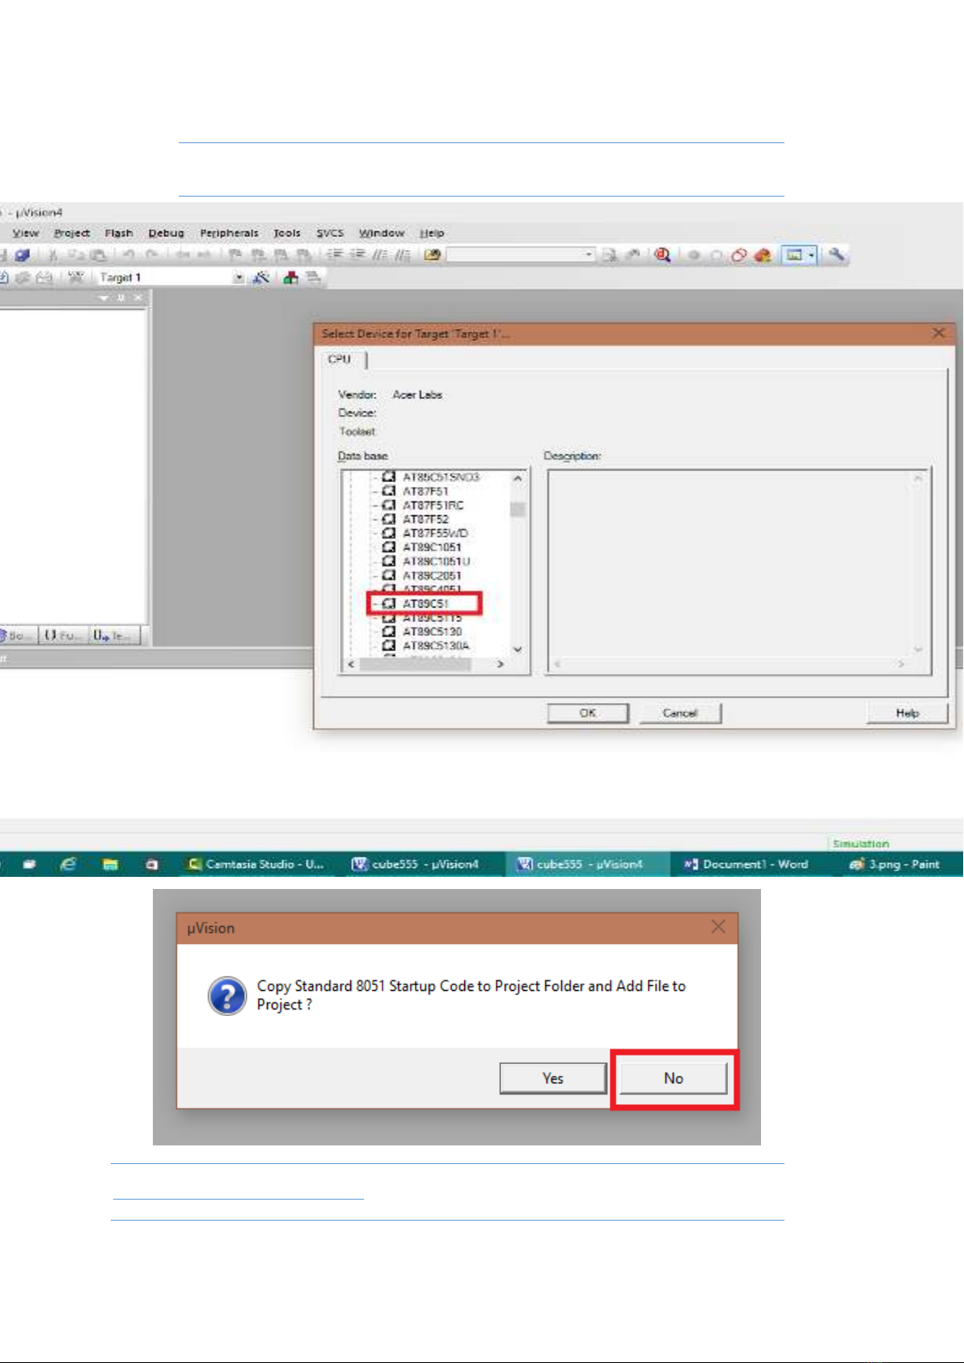Screen dimensions: 964x1363
Task: Open the Store icon on the taskbar
Action: [151, 864]
